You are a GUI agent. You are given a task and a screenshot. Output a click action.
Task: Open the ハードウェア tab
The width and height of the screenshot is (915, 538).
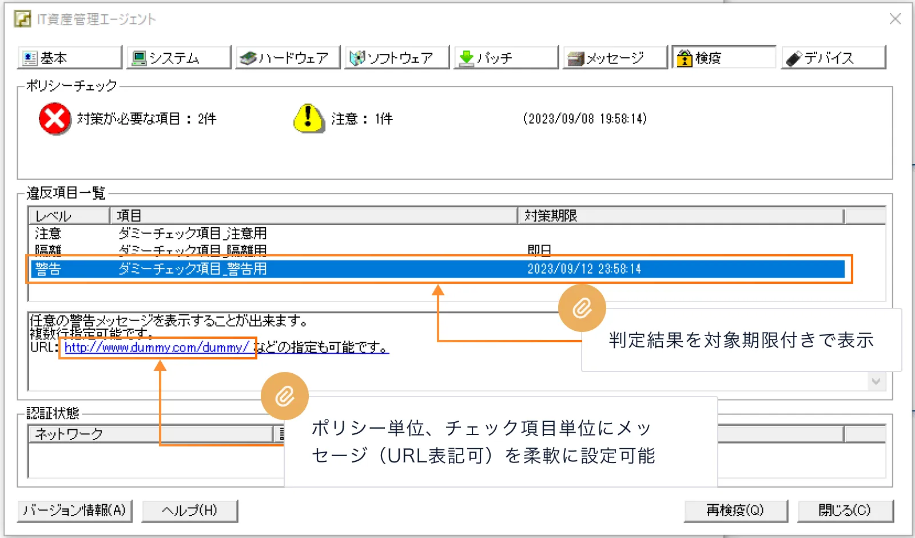(x=288, y=58)
